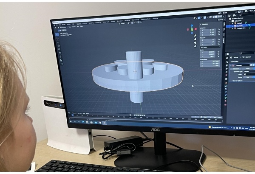Open the Object properties tab icon

[x=226, y=83]
